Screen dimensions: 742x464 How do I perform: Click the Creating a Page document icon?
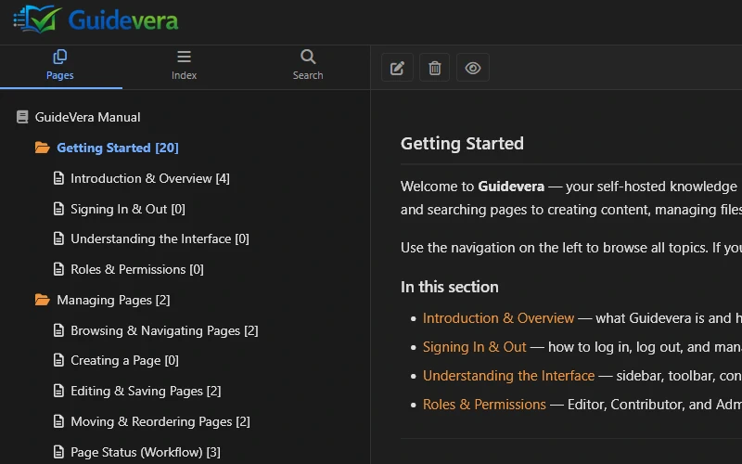(x=58, y=360)
